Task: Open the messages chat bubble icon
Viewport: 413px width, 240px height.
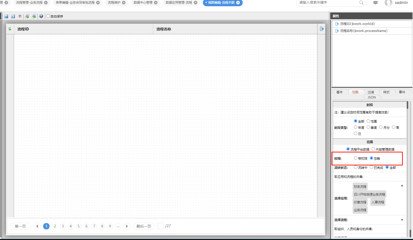Action: click(x=376, y=3)
